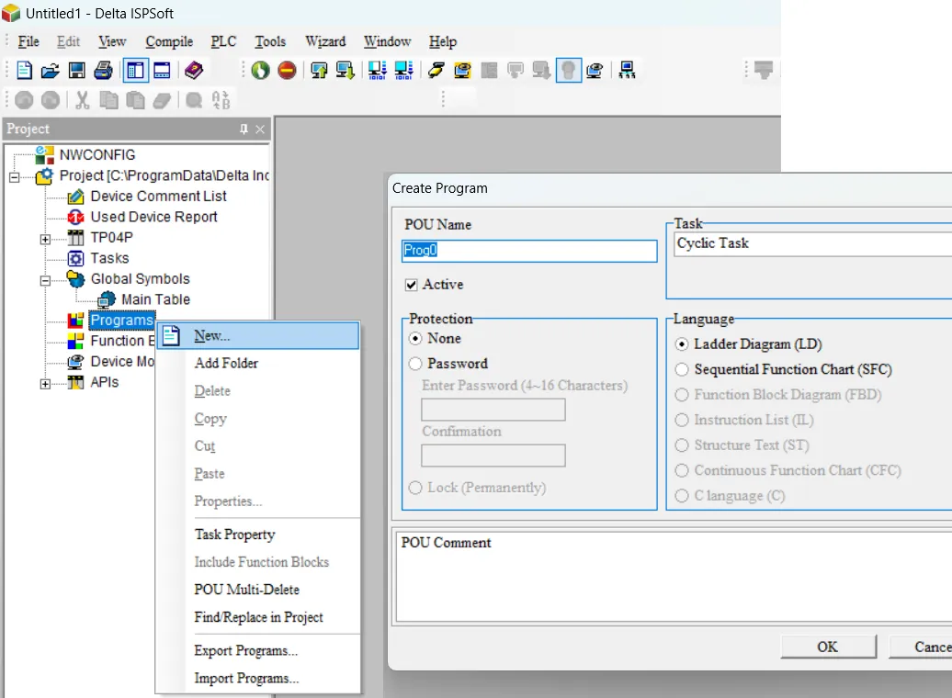952x698 pixels.
Task: Toggle the project workspace panel icon
Action: click(135, 71)
